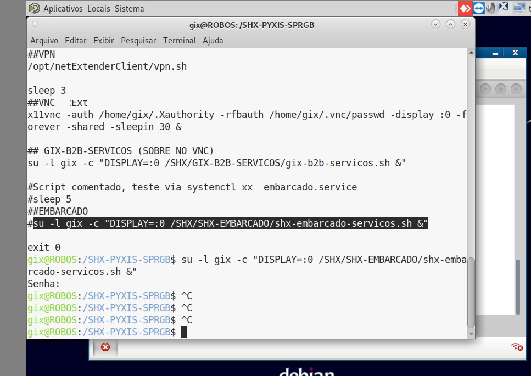Open the terminal's Ajuda menu
Screen dimensions: 531x376
(x=213, y=41)
